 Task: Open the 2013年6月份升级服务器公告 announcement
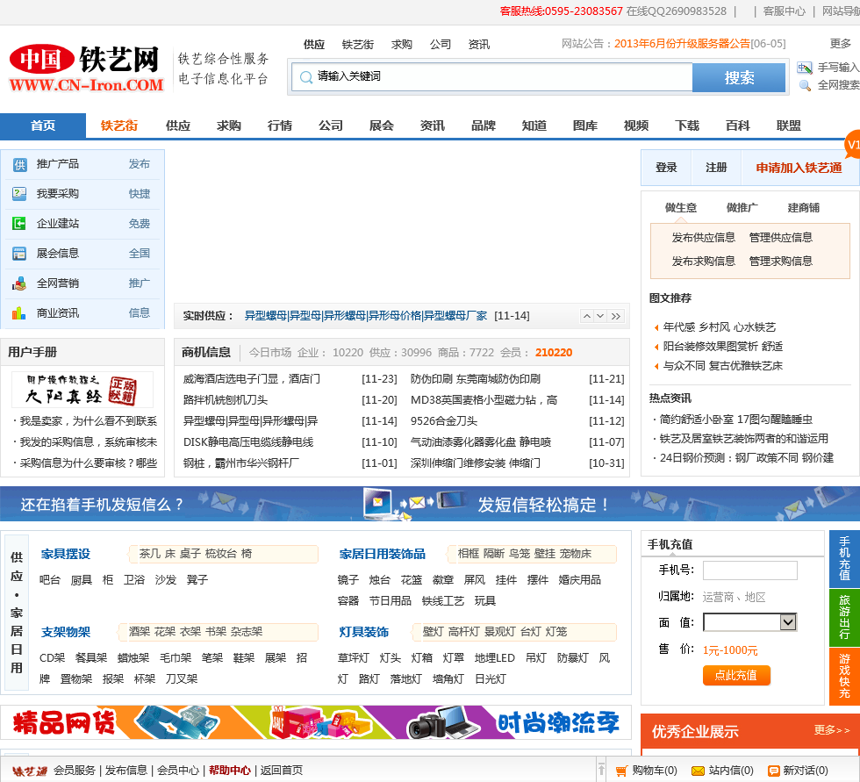pyautogui.click(x=682, y=44)
